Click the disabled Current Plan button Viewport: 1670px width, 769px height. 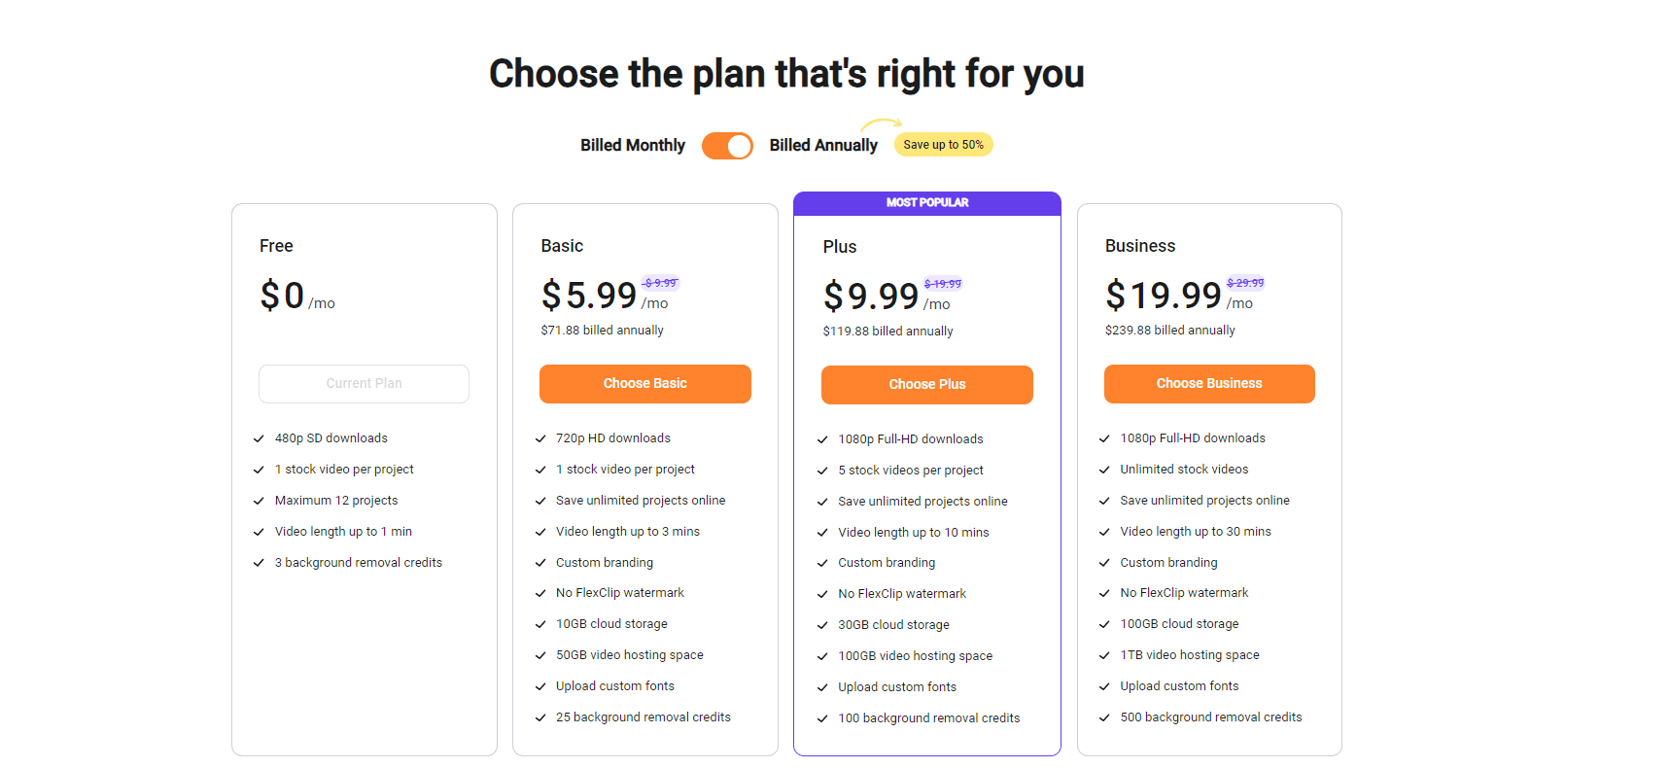[364, 384]
